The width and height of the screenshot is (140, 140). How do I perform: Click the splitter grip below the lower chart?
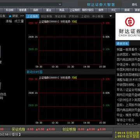63,126
